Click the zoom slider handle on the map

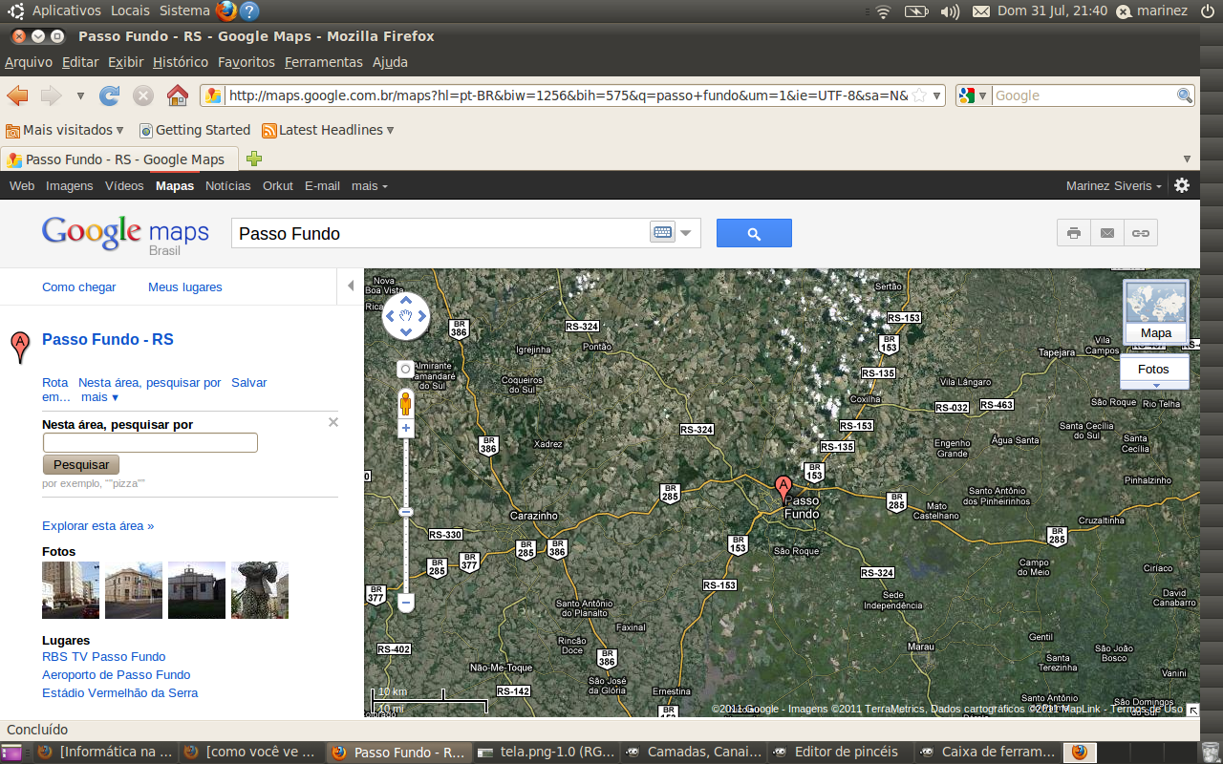point(405,512)
